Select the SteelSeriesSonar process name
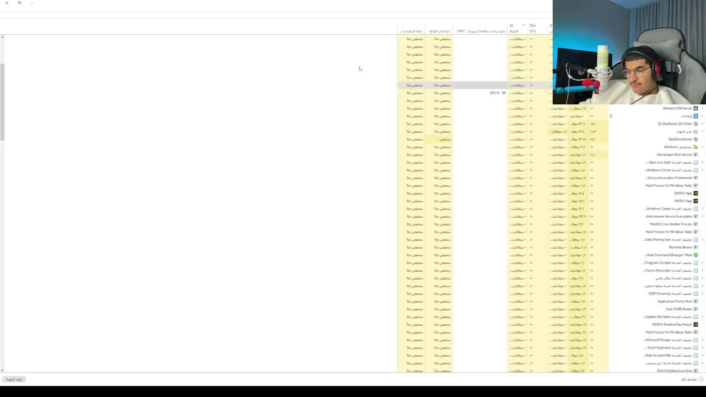 (x=680, y=139)
